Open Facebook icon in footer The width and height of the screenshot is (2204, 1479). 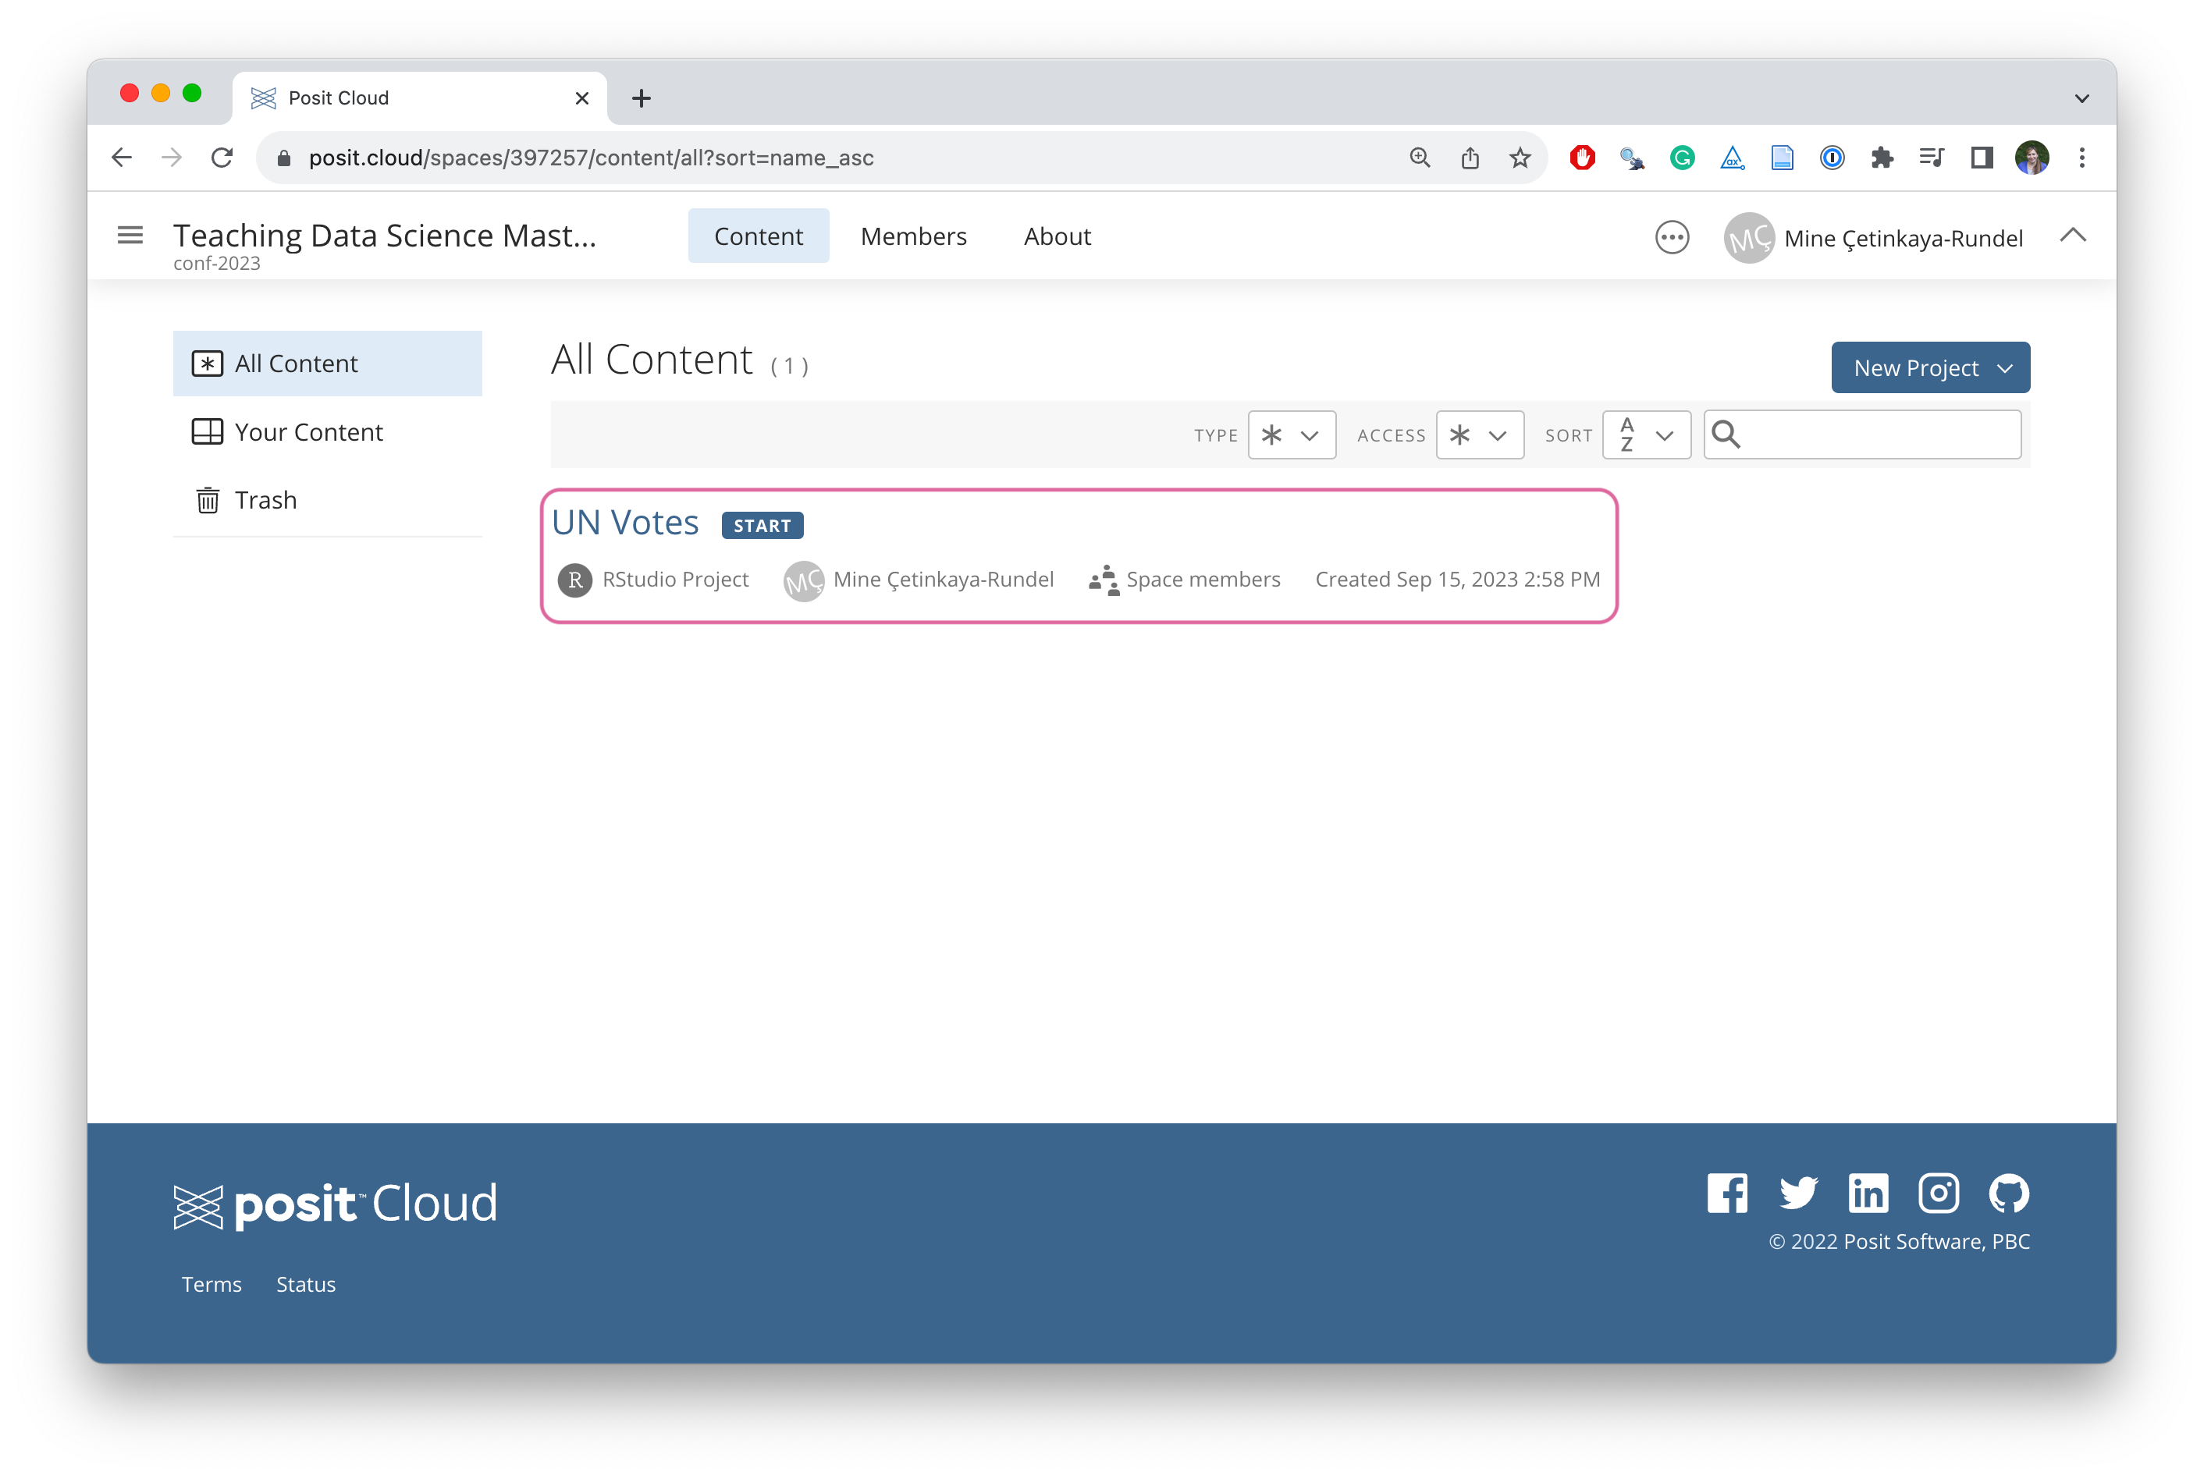(x=1728, y=1193)
